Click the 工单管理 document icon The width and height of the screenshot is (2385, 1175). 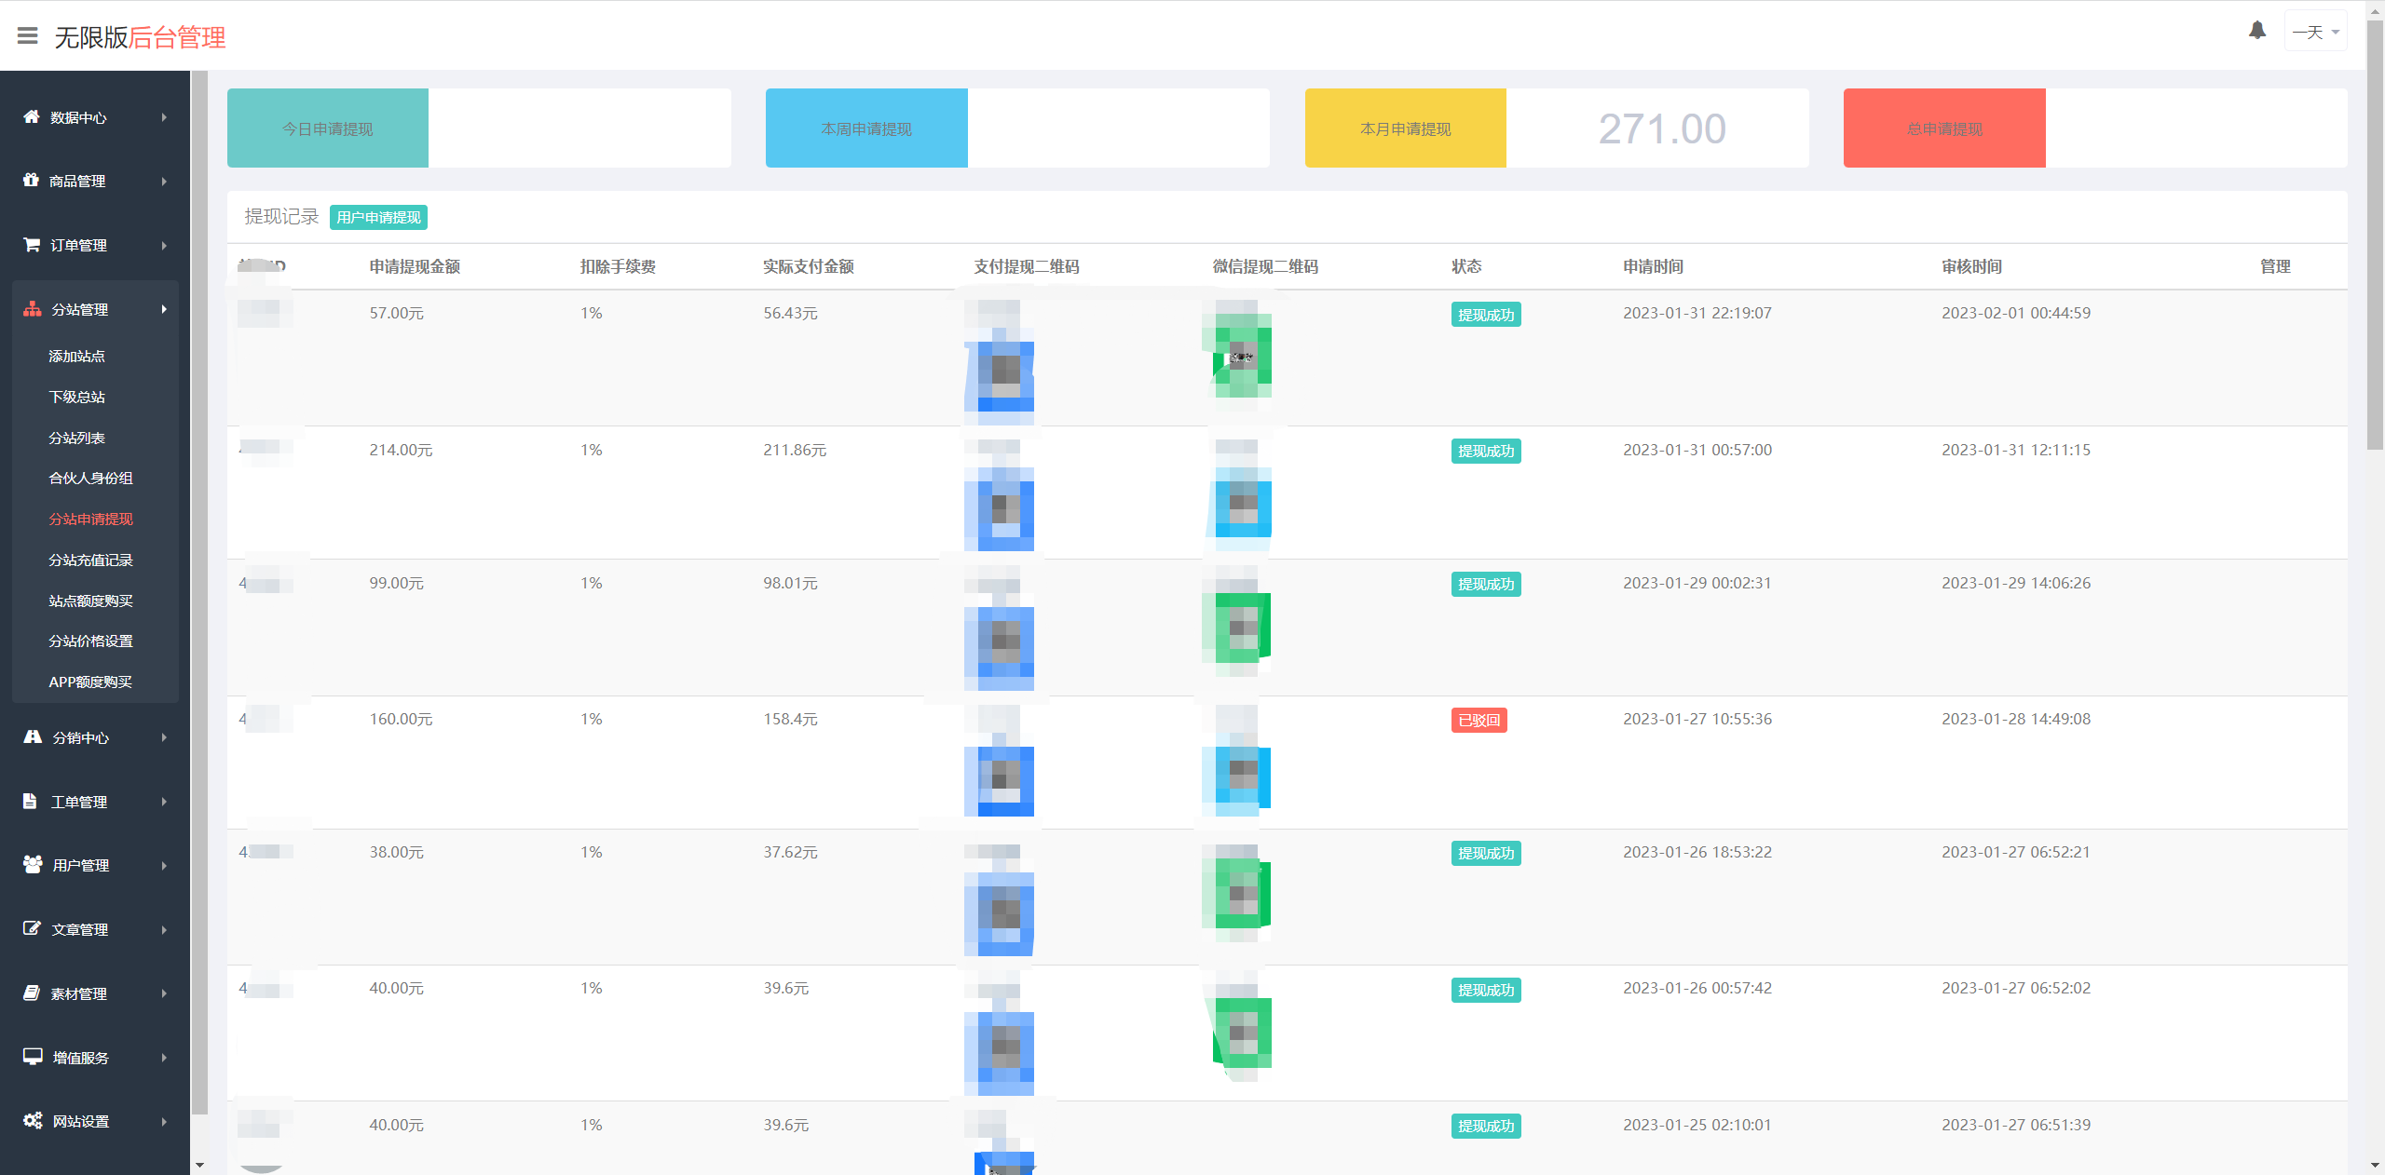coord(30,801)
